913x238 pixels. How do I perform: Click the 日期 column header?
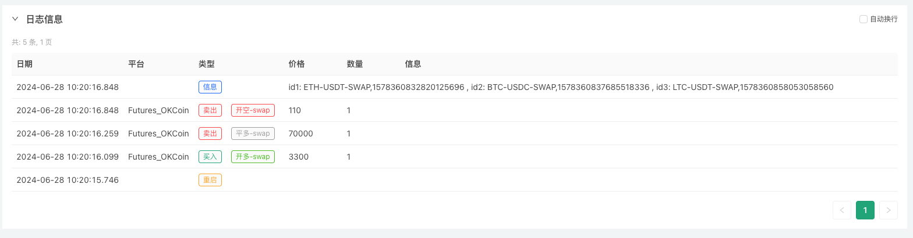coord(24,64)
